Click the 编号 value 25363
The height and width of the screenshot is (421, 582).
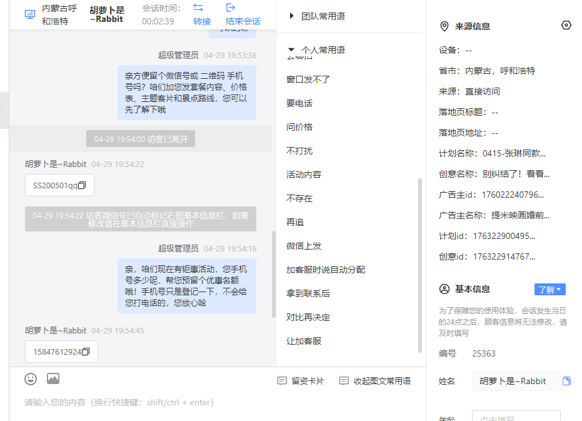484,353
